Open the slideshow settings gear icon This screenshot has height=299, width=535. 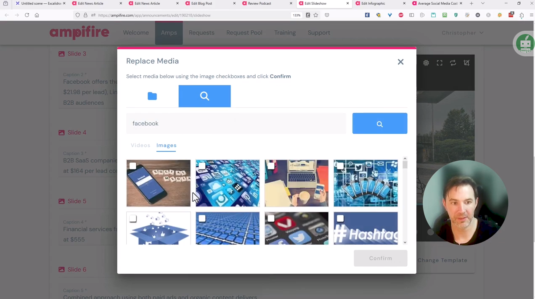point(426,63)
